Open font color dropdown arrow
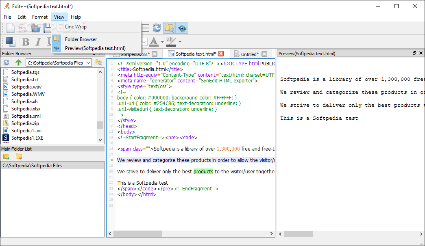The height and width of the screenshot is (246, 425). point(162,42)
